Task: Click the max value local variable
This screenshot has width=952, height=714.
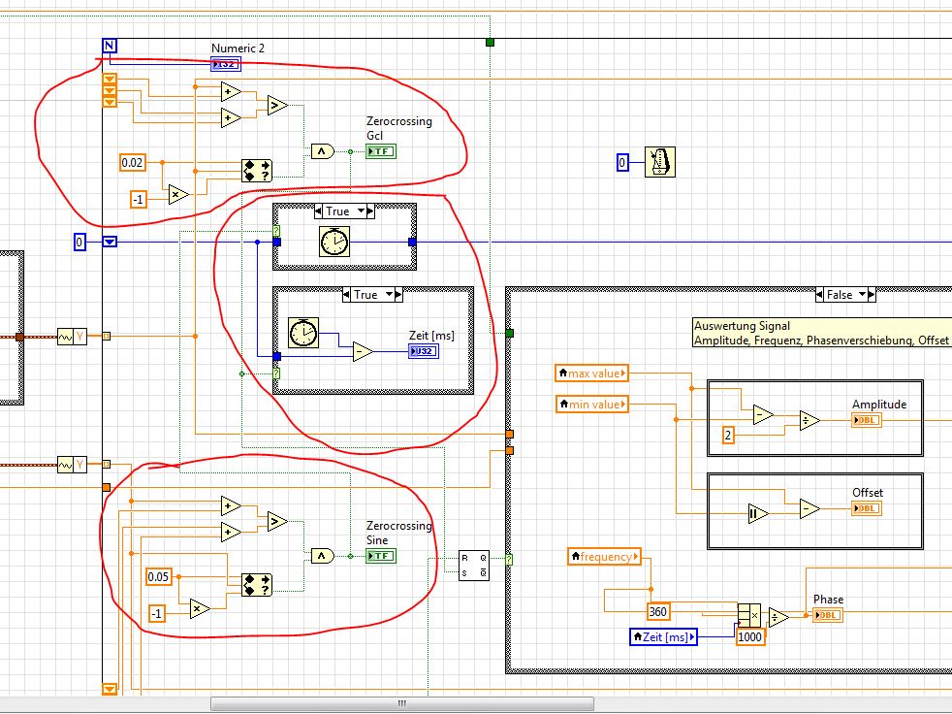Action: coord(592,373)
